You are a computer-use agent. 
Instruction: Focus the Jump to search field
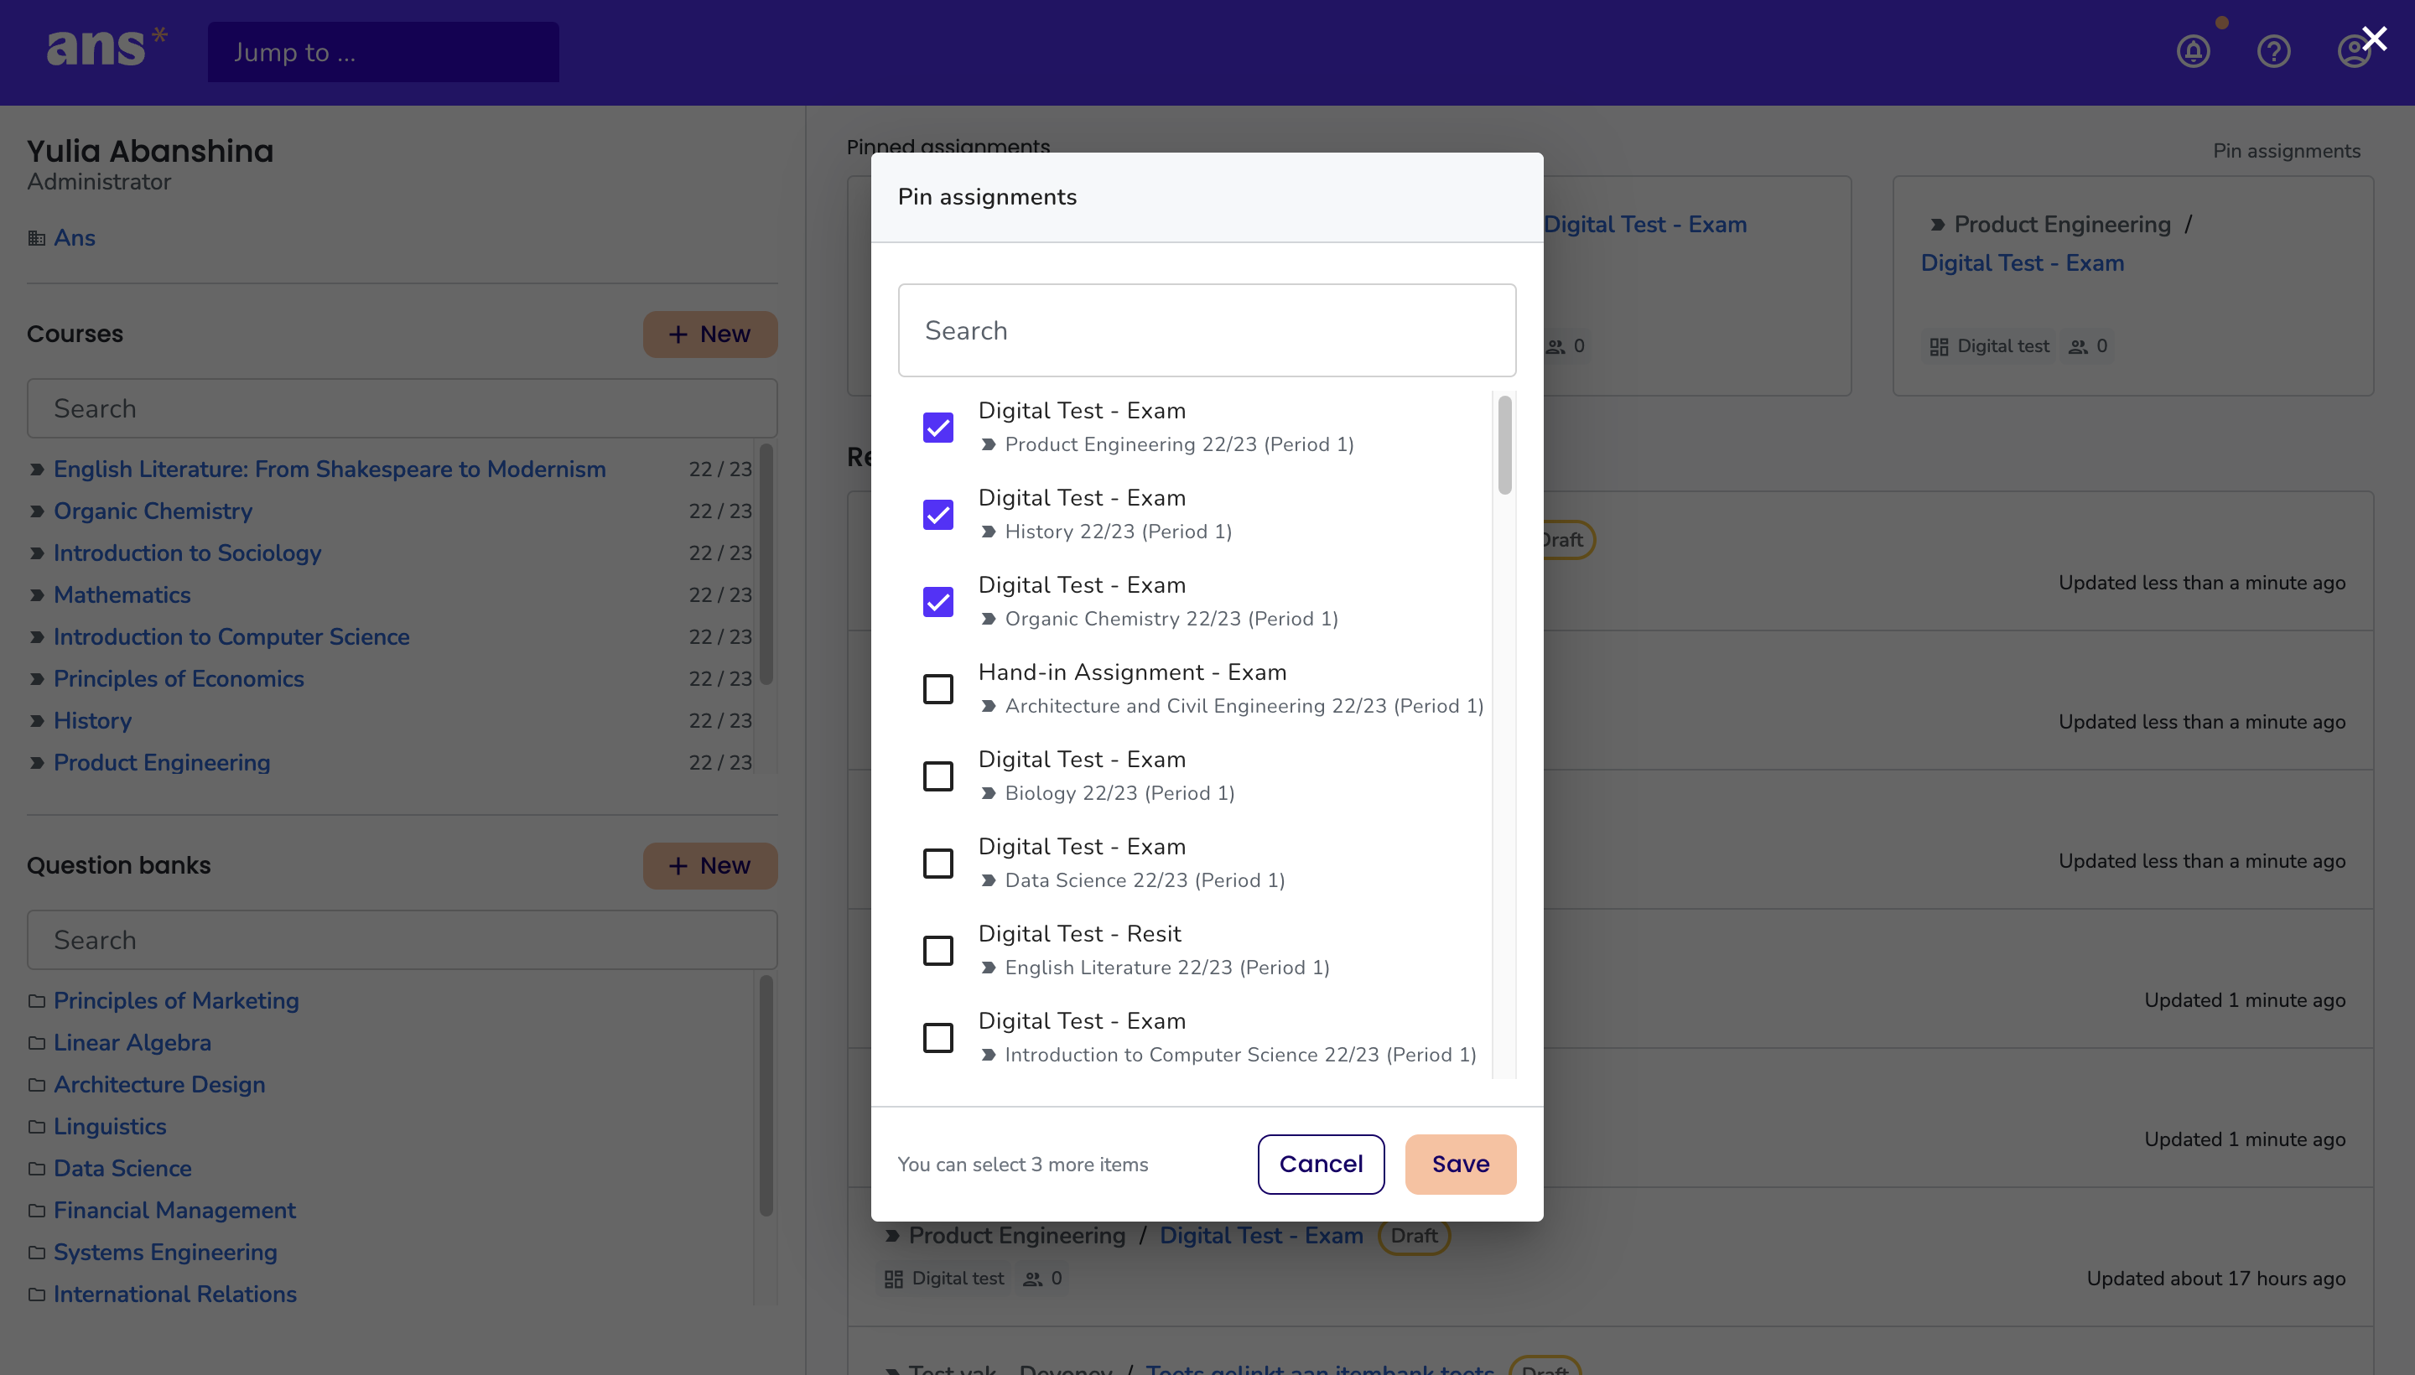[x=383, y=52]
